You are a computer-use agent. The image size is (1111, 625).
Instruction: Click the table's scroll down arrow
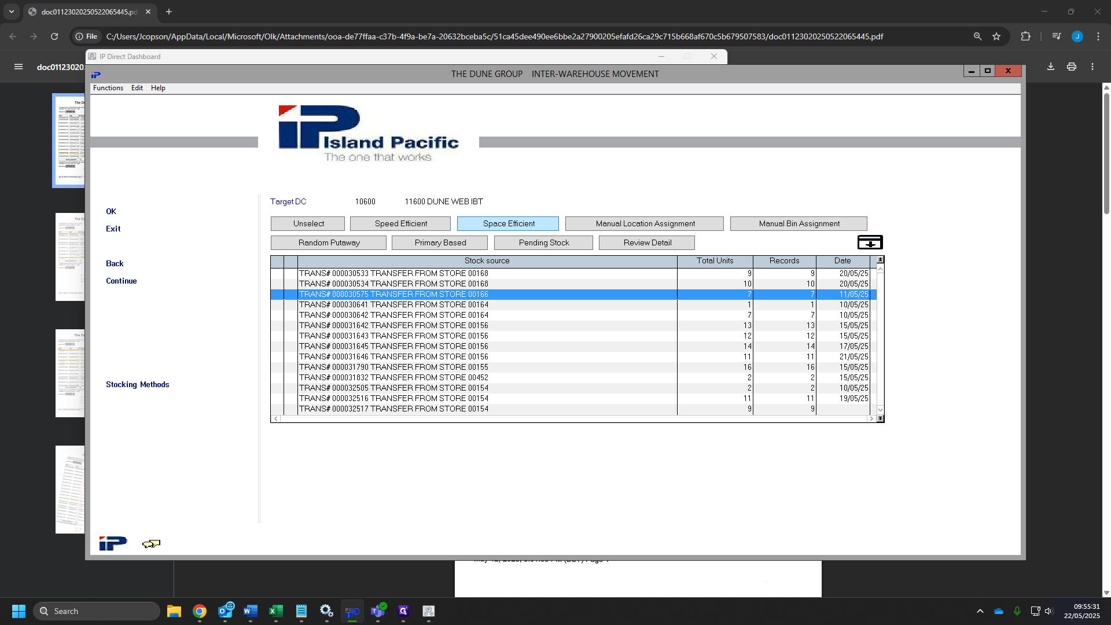pos(880,410)
